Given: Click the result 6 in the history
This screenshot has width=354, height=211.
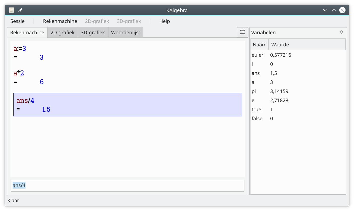Looking at the screenshot, I should coord(42,82).
